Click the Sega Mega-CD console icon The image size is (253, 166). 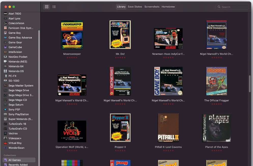coord(5,100)
